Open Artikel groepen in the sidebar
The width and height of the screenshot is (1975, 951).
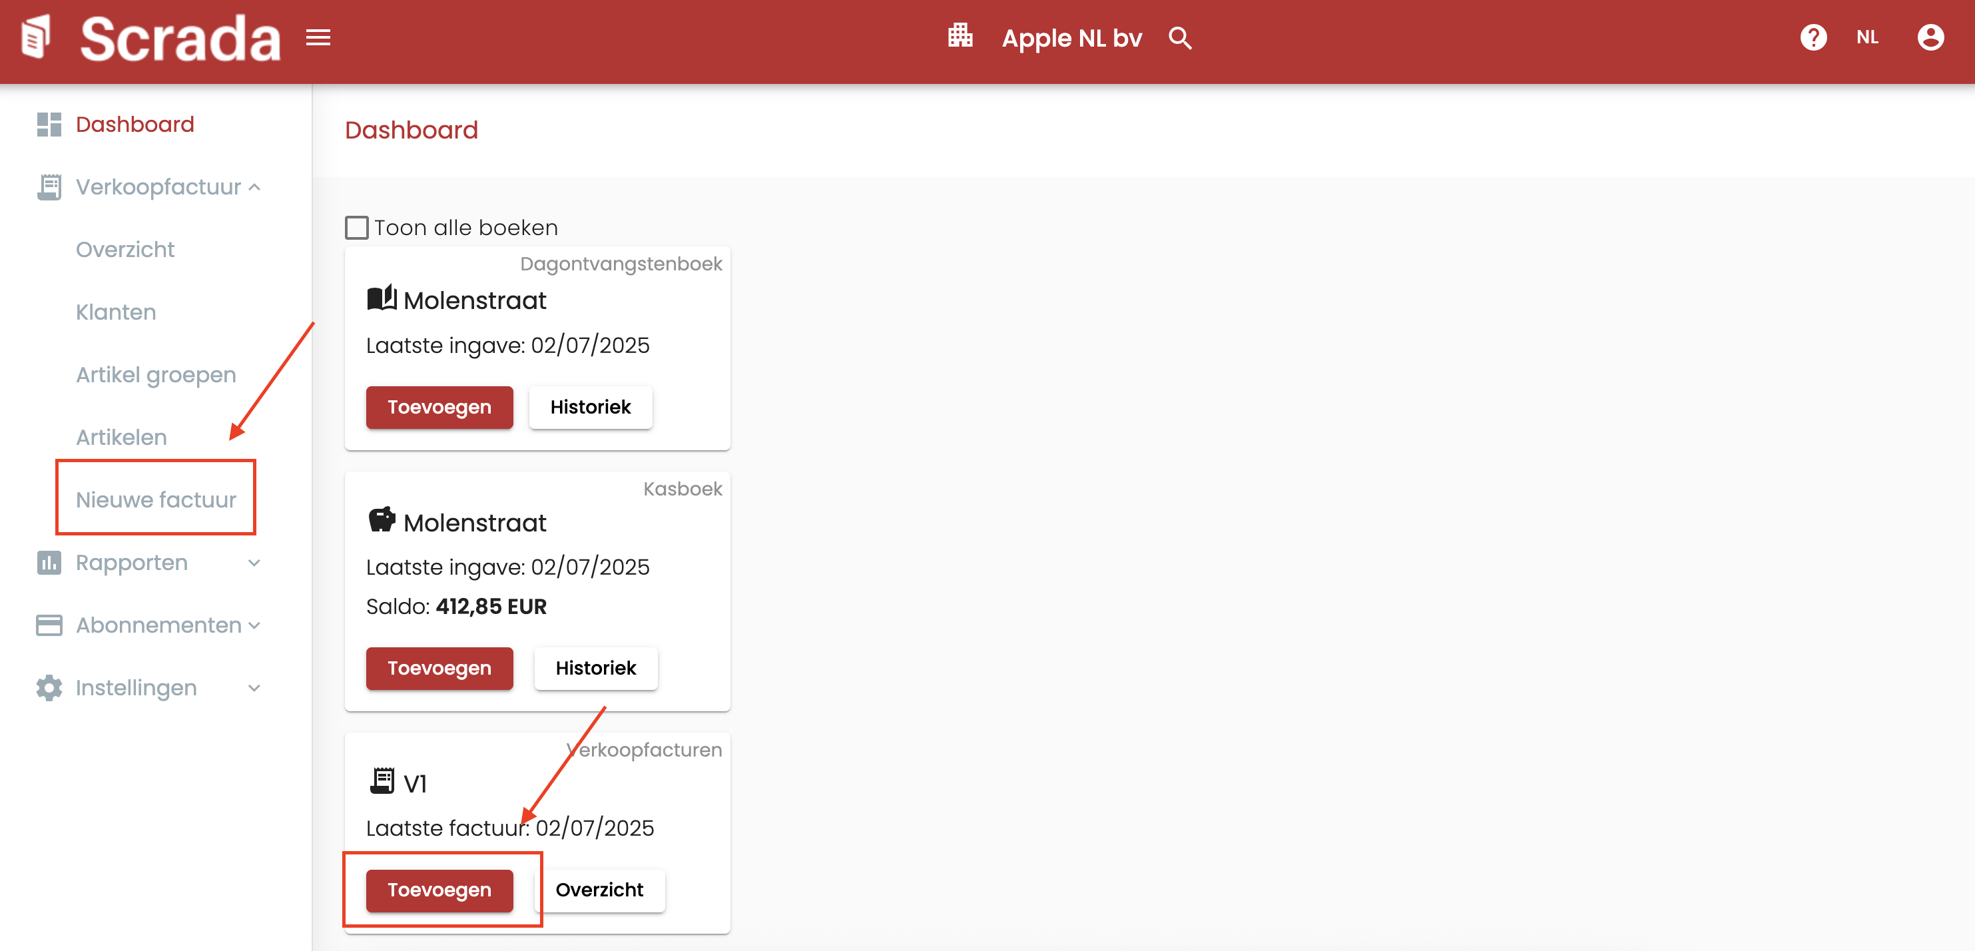pyautogui.click(x=156, y=375)
